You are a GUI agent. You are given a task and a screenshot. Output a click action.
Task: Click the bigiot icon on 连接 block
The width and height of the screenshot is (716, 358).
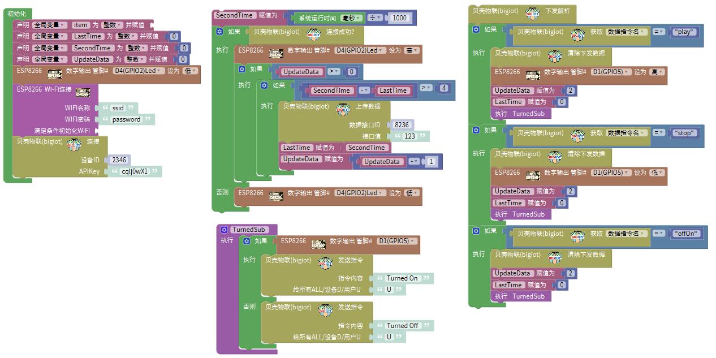click(x=74, y=144)
